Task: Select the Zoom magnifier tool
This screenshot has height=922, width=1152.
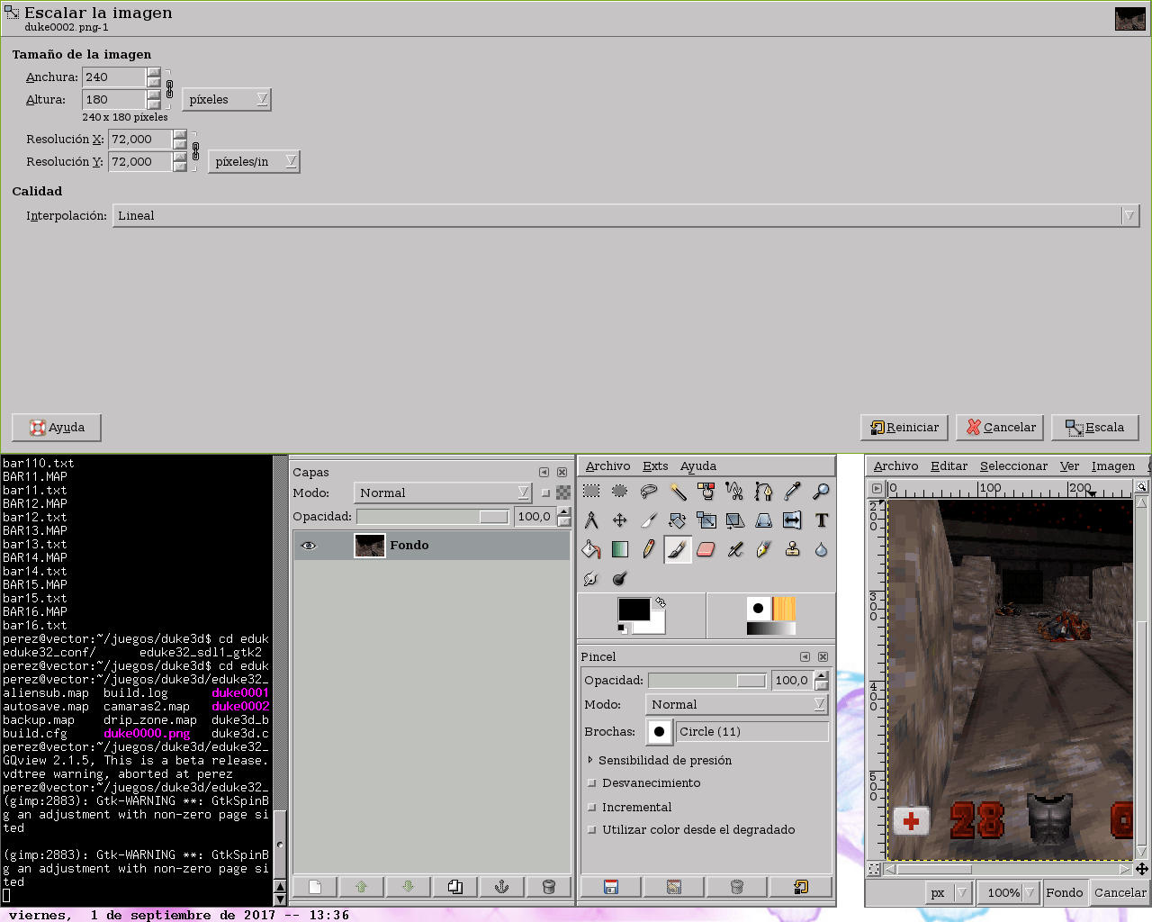Action: pos(822,492)
